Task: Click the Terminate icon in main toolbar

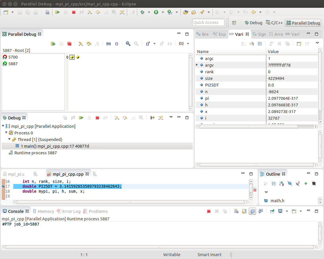Action: tap(74, 12)
